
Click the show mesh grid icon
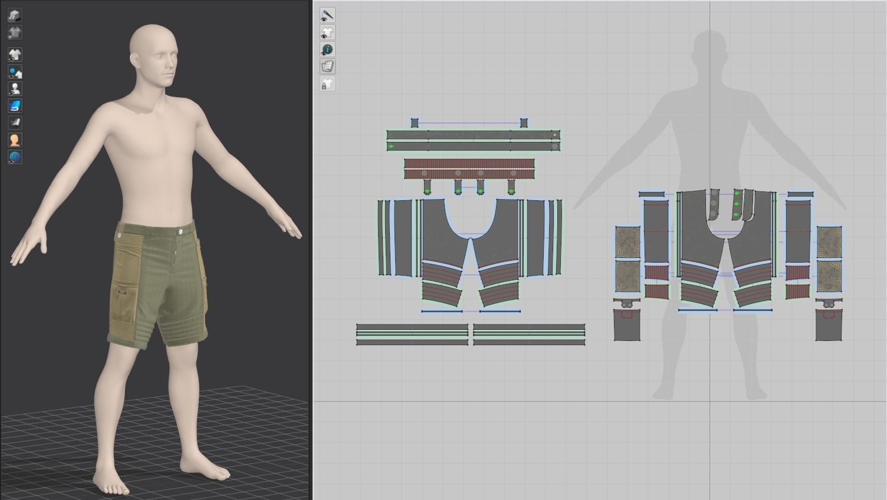(x=327, y=67)
